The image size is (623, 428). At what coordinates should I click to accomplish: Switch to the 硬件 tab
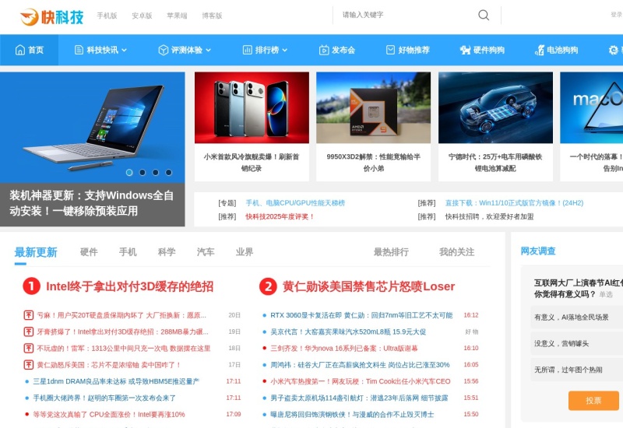(x=89, y=252)
